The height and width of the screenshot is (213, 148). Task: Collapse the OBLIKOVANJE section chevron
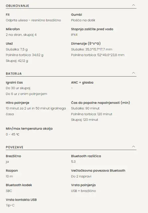(133, 5)
